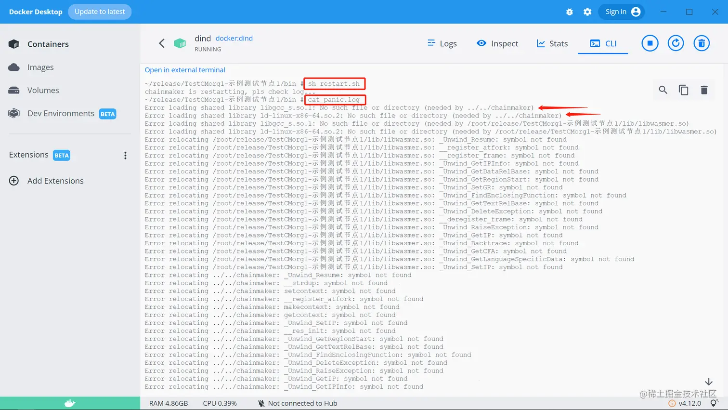The width and height of the screenshot is (728, 410).
Task: Click the Not connected to Hub status
Action: coord(298,403)
